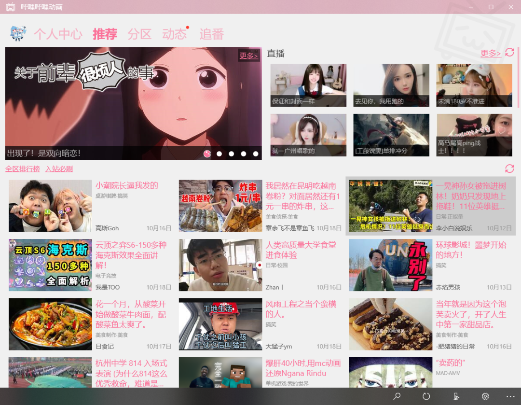The image size is (521, 405).
Task: Open the three-dots more options menu
Action: click(510, 396)
